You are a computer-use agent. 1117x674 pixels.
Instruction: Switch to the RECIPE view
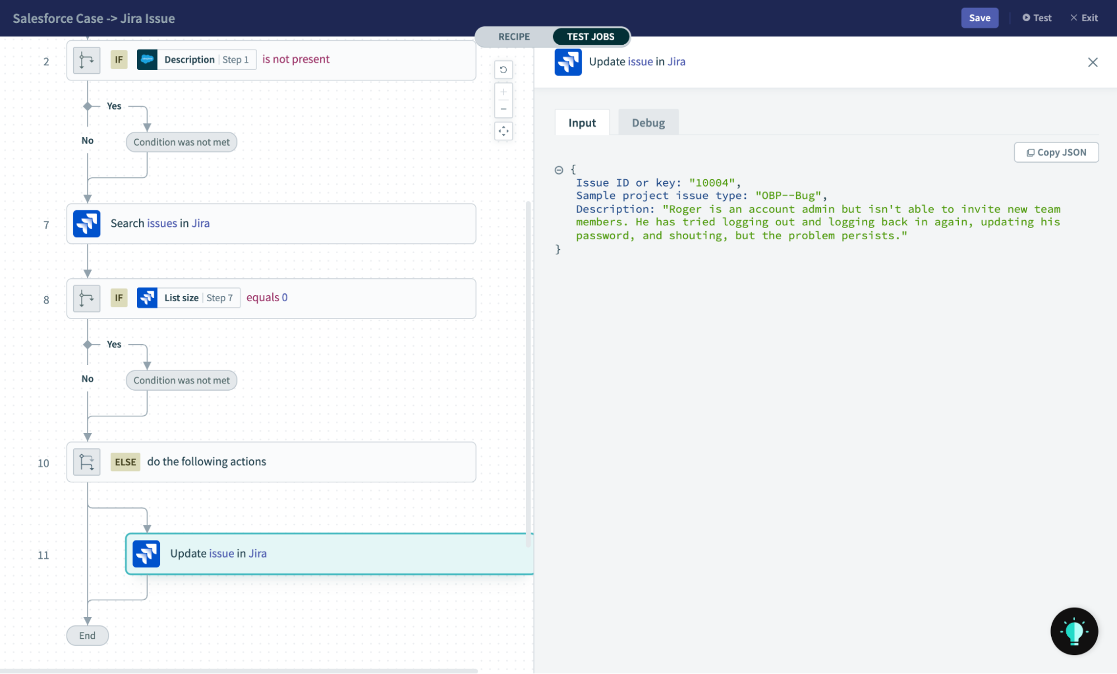(x=514, y=37)
